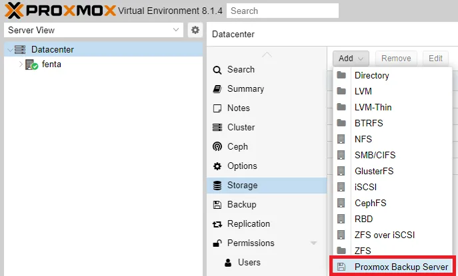Choose iSCSI storage label

[365, 187]
